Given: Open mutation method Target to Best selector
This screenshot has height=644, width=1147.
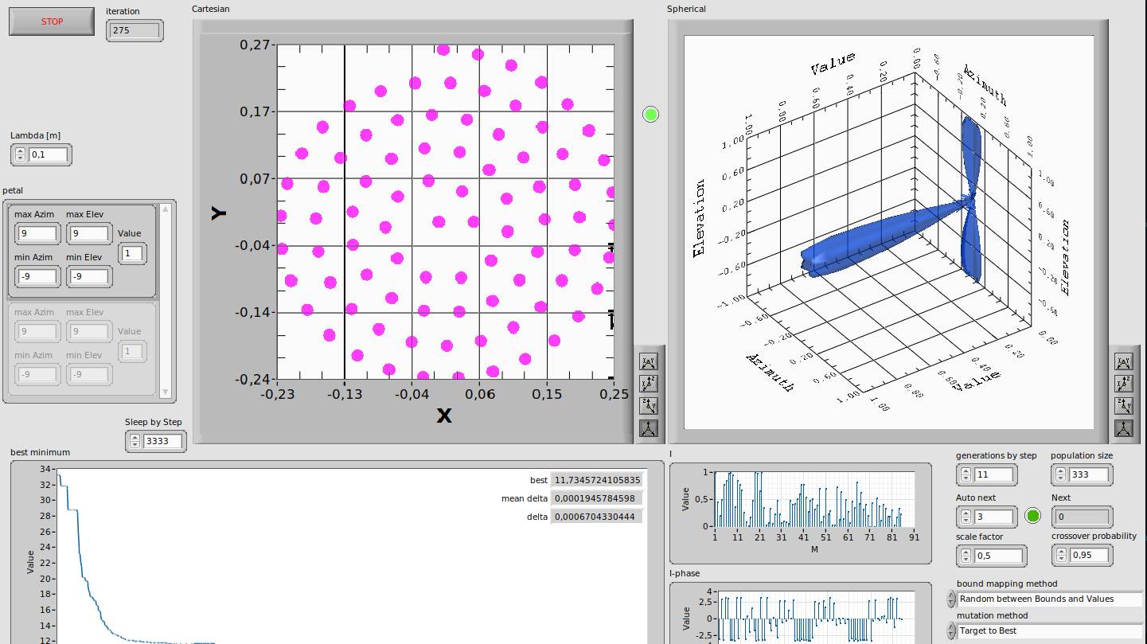Looking at the screenshot, I should point(1049,630).
